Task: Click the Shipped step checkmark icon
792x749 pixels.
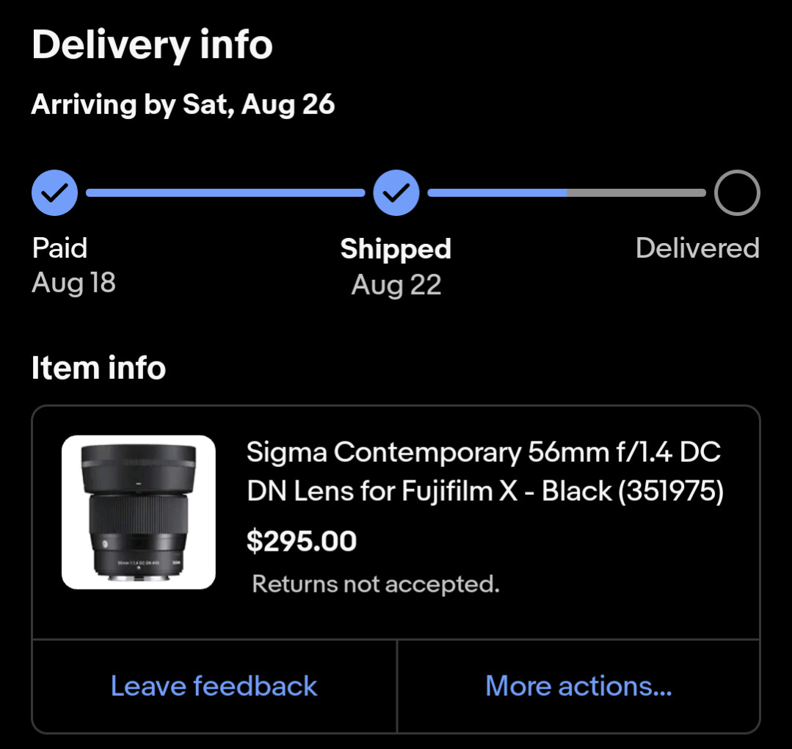Action: coord(396,193)
